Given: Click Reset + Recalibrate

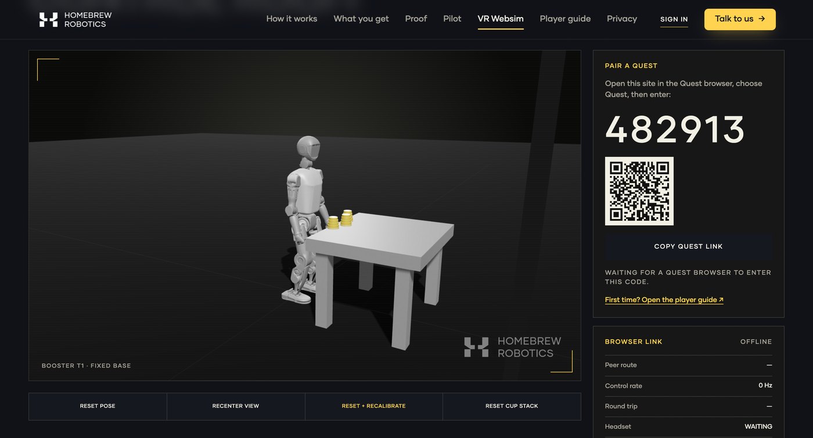Looking at the screenshot, I should click(374, 406).
